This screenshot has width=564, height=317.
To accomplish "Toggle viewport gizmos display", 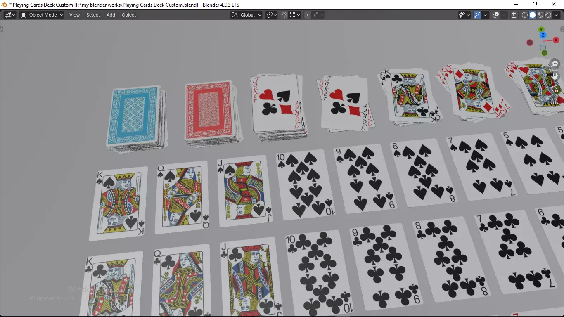I will point(477,15).
